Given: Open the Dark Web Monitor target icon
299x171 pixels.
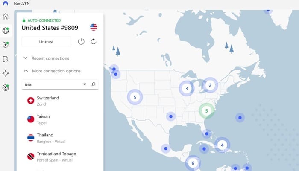Looking at the screenshot, I should (x=6, y=87).
